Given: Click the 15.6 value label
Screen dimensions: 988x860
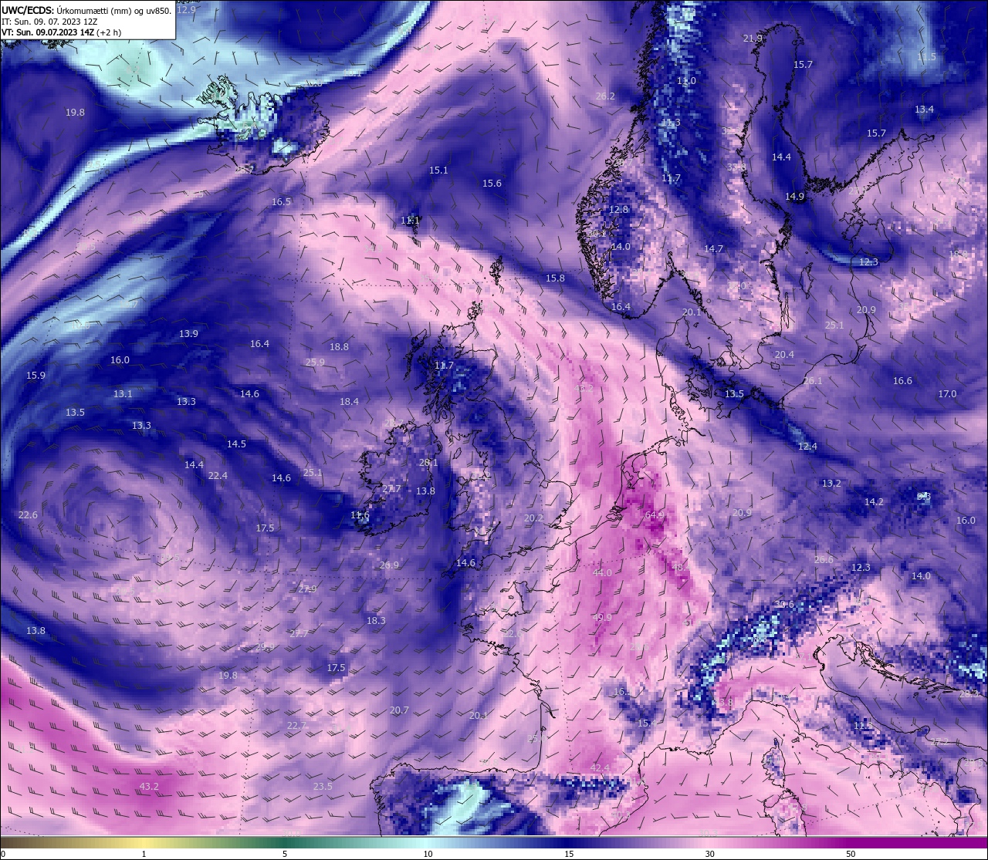Looking at the screenshot, I should coord(492,184).
